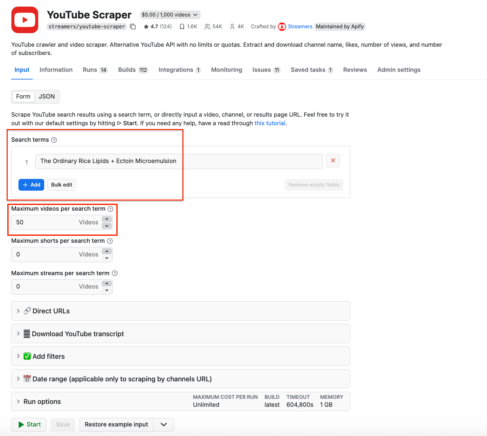
Task: Open the Search terms help tooltip icon
Action: coord(54,140)
